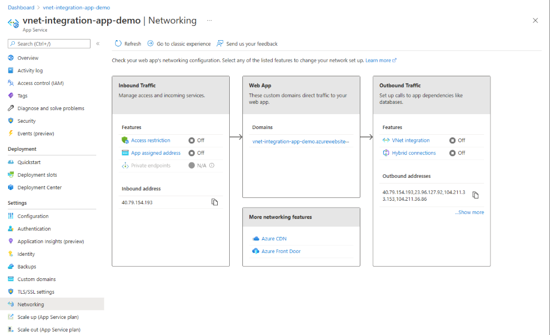Copy the outbound addresses list
The image size is (550, 335).
click(x=476, y=194)
